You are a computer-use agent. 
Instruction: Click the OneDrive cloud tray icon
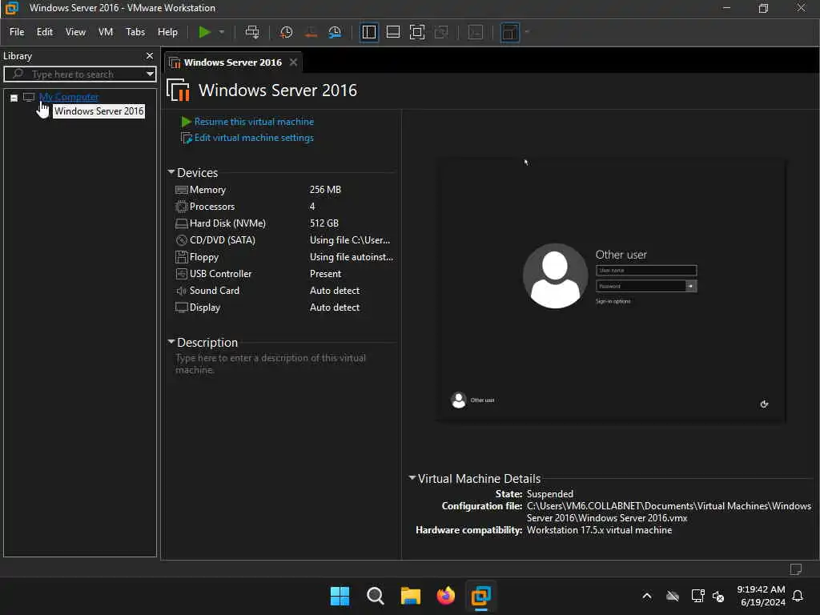(x=673, y=596)
